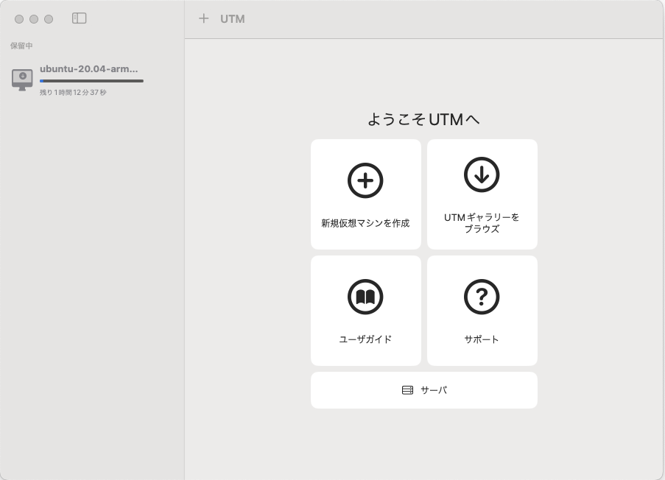Select the monitor icon for ubuntu-20.04-arm VM
The image size is (665, 480).
(x=22, y=80)
